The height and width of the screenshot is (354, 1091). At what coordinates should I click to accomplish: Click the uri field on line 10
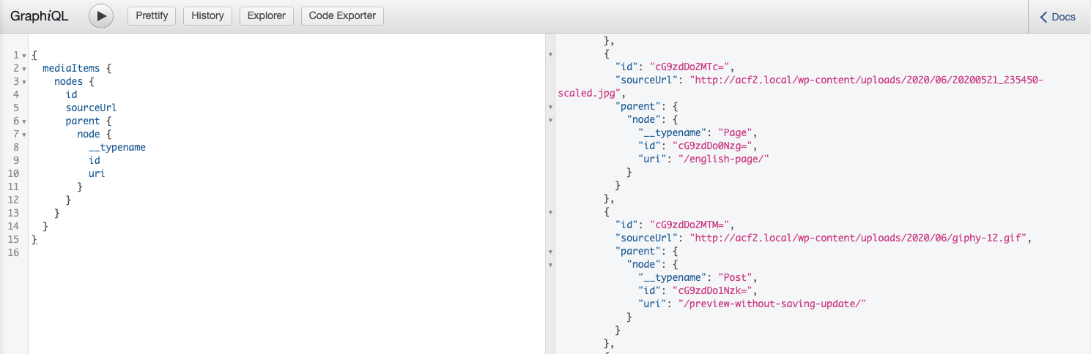[97, 173]
